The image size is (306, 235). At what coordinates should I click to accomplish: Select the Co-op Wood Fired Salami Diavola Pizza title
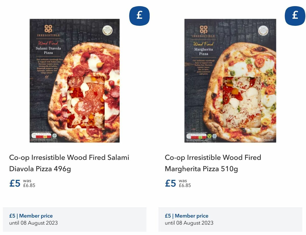[x=69, y=163]
